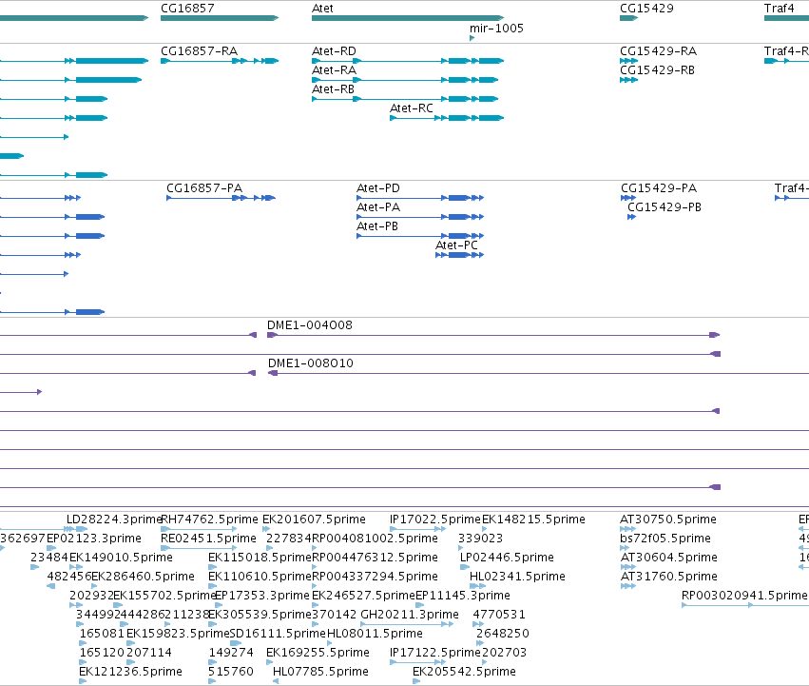
Task: Select the LP02446.5prime EST label
Action: pyautogui.click(x=507, y=558)
